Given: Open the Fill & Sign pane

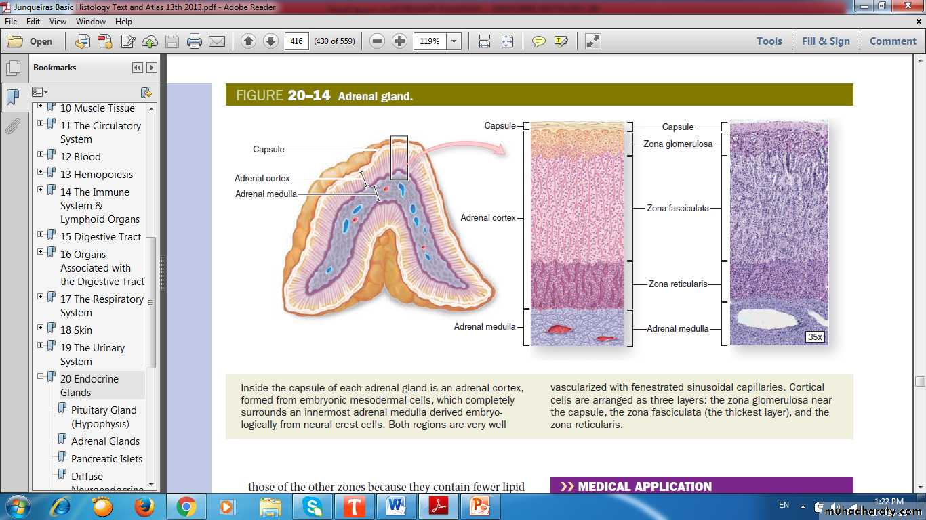Looking at the screenshot, I should [x=825, y=41].
